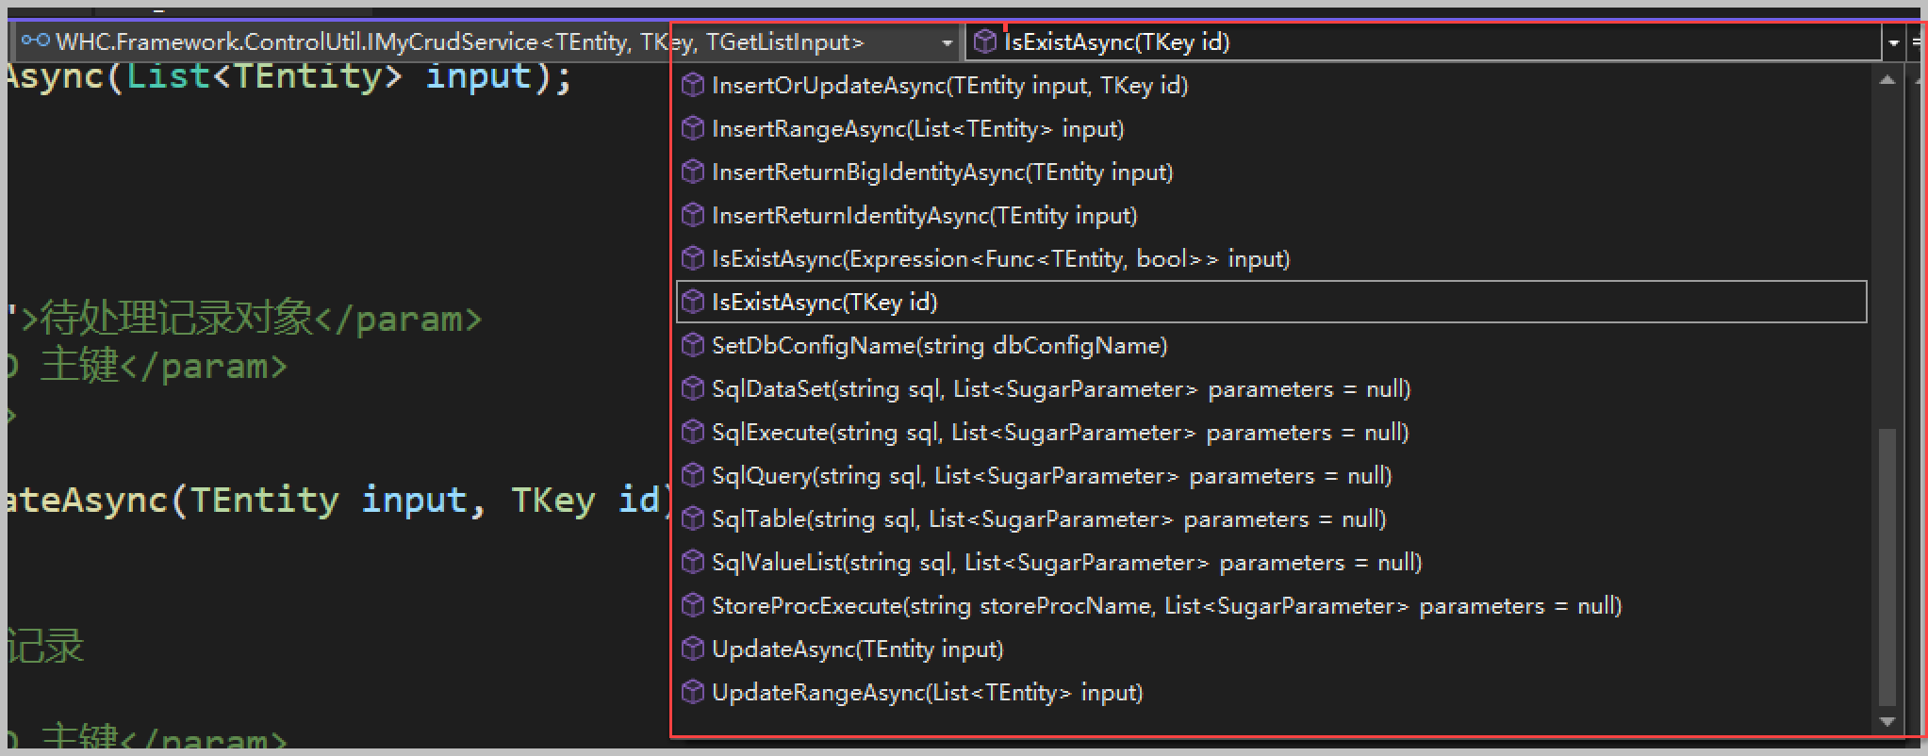Click the icon beside SetDbConfigName entry
1928x756 pixels.
click(693, 346)
